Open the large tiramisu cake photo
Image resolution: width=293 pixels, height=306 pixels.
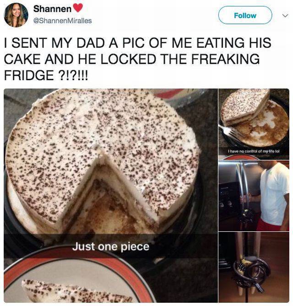pyautogui.click(x=111, y=196)
